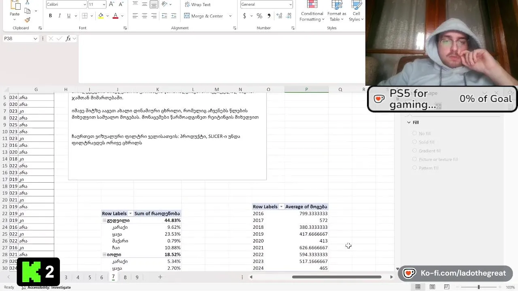
Task: Align text left
Action: click(x=135, y=16)
